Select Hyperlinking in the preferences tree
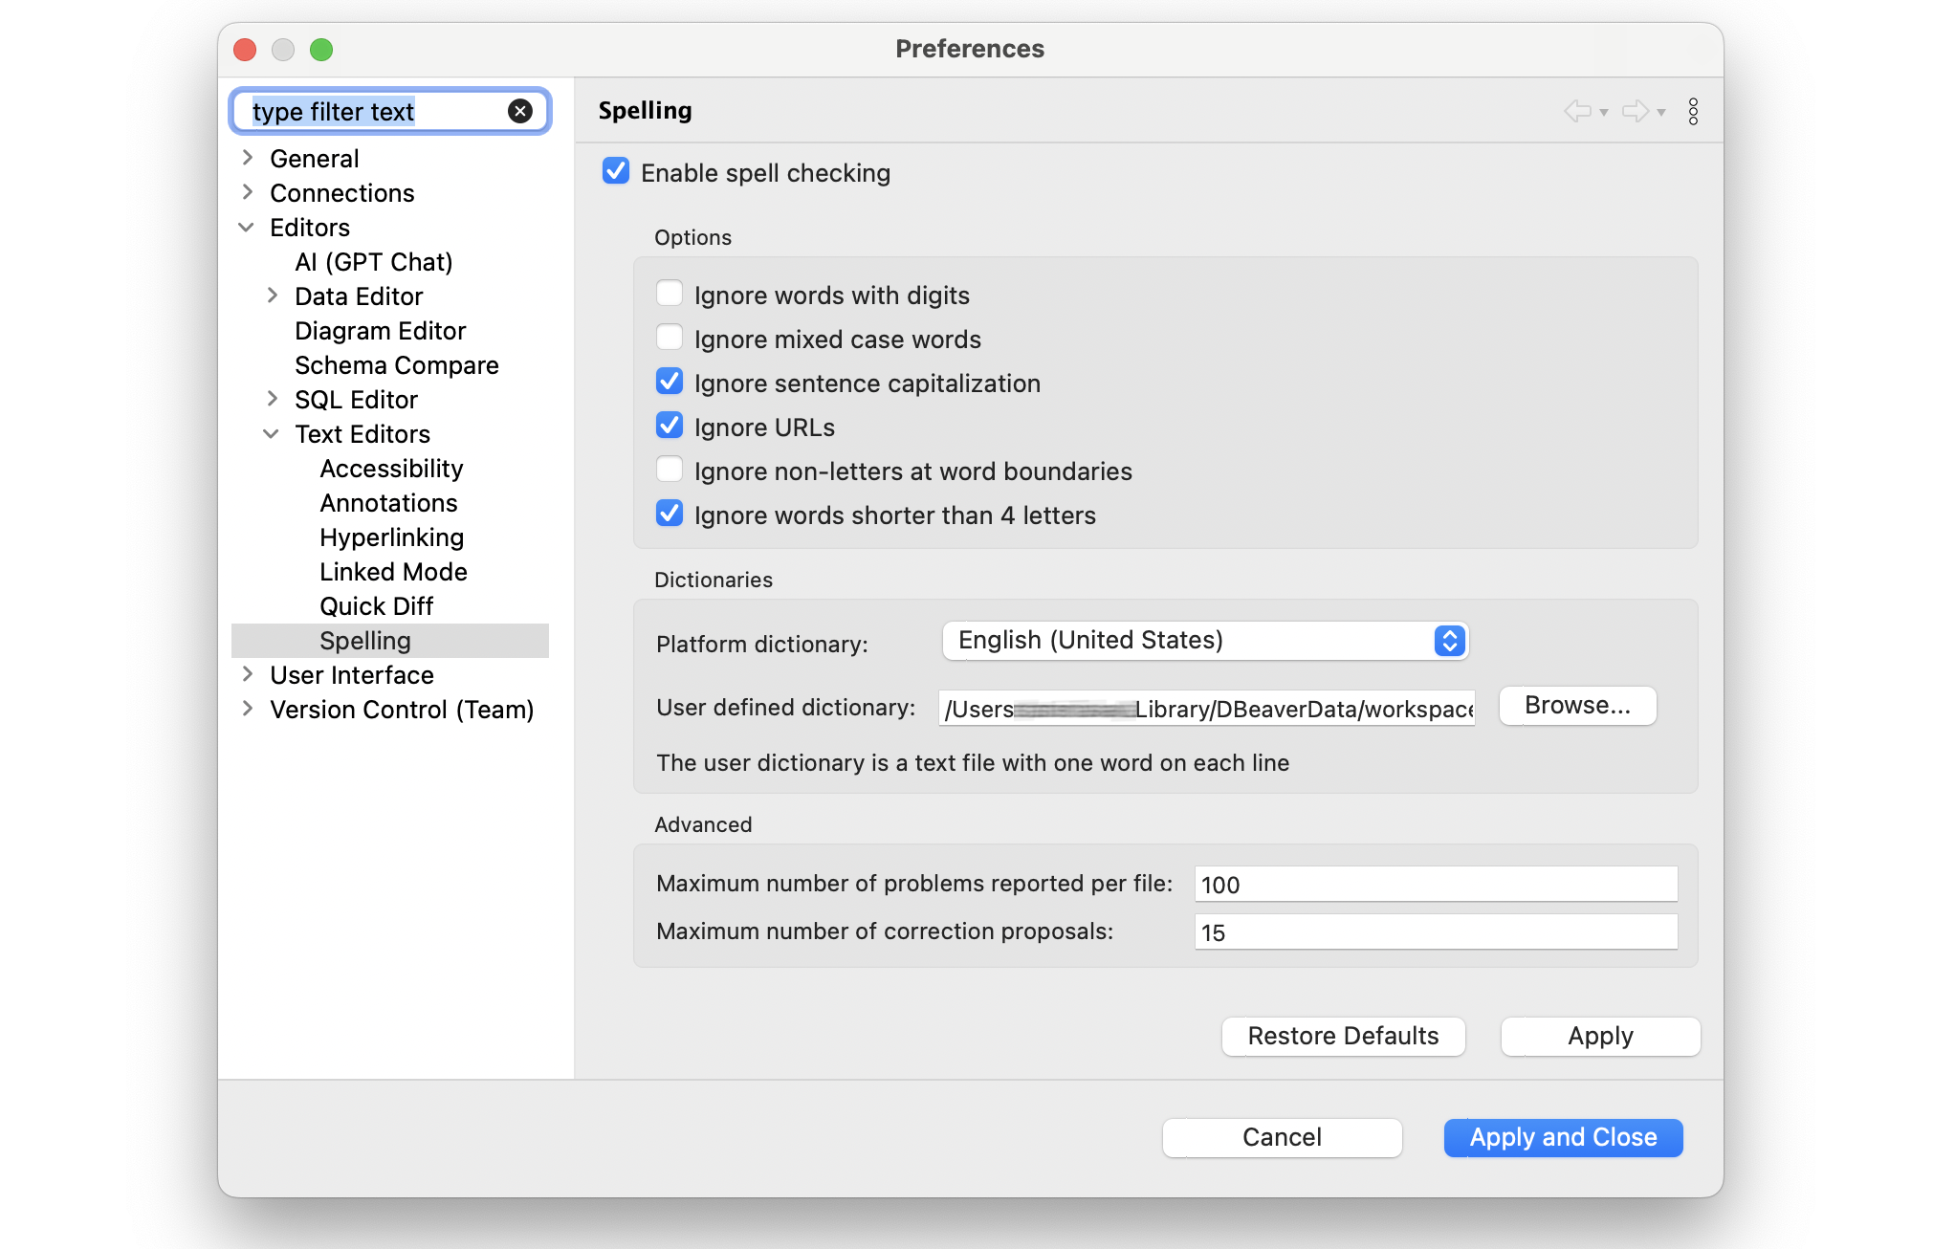The height and width of the screenshot is (1249, 1955). pos(391,537)
